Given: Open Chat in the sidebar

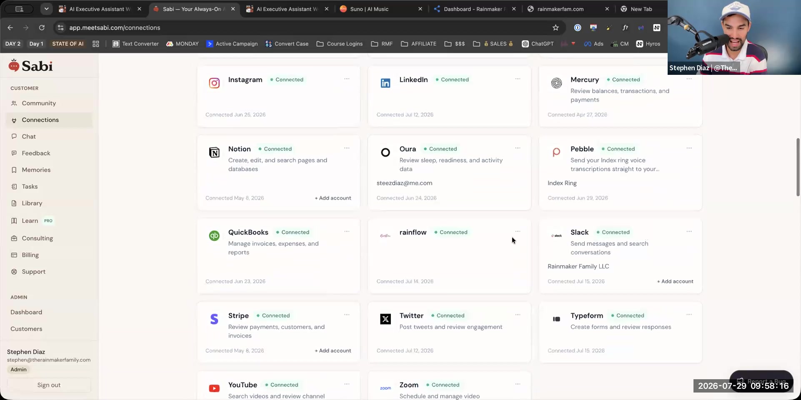Looking at the screenshot, I should (x=49, y=136).
